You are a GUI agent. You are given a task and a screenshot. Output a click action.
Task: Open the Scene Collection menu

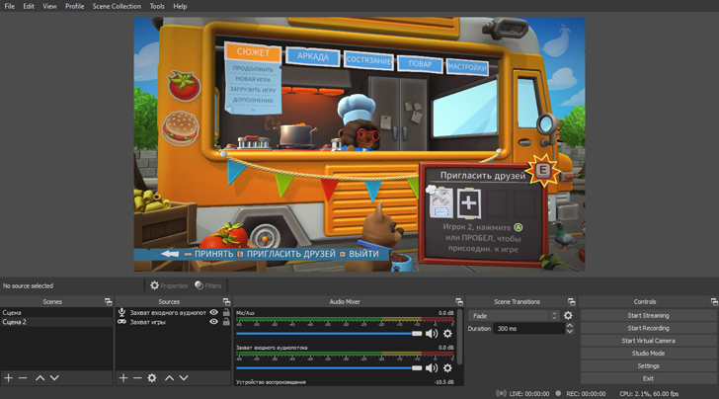[117, 7]
